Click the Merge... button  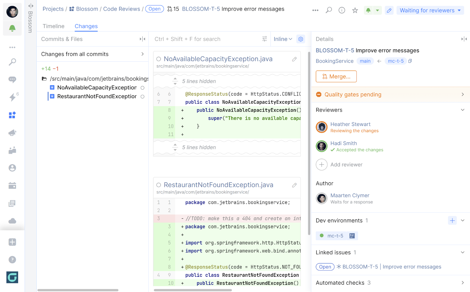click(336, 76)
